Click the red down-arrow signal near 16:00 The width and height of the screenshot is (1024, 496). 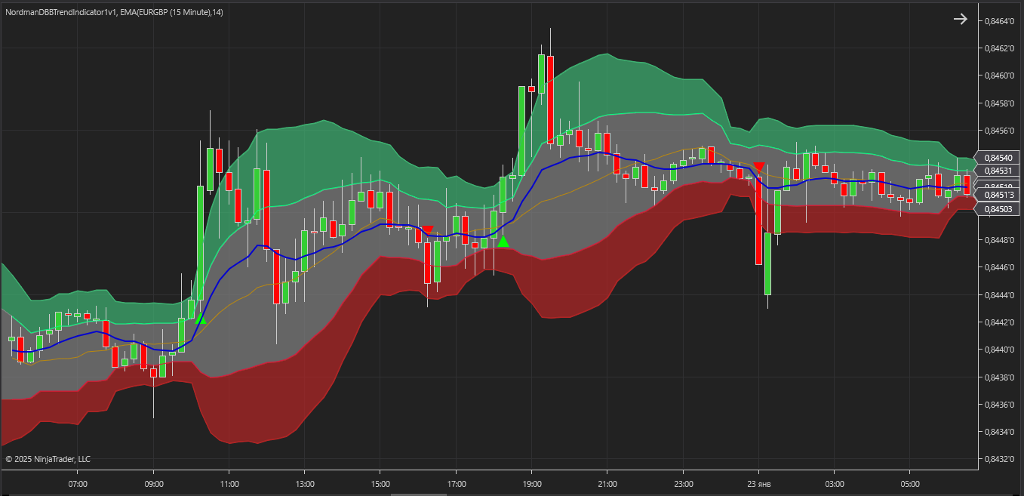427,230
